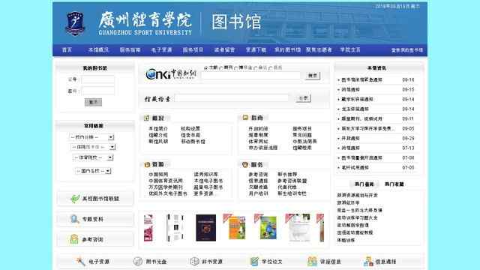Click the login button under 我的图书馆
The width and height of the screenshot is (480, 270).
93,102
